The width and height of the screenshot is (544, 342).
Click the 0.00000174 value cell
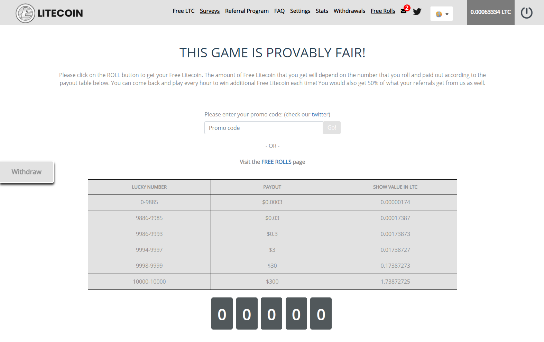pyautogui.click(x=395, y=202)
